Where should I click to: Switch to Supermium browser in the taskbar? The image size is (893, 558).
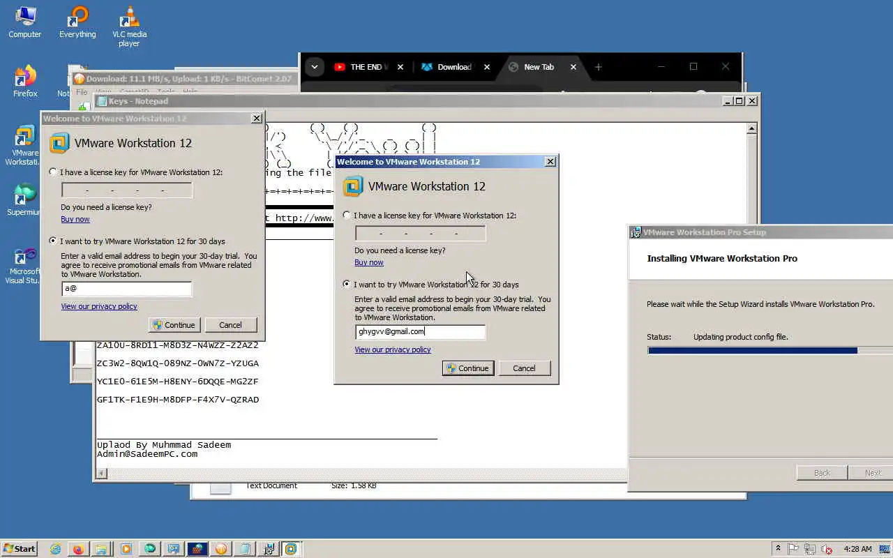click(149, 549)
